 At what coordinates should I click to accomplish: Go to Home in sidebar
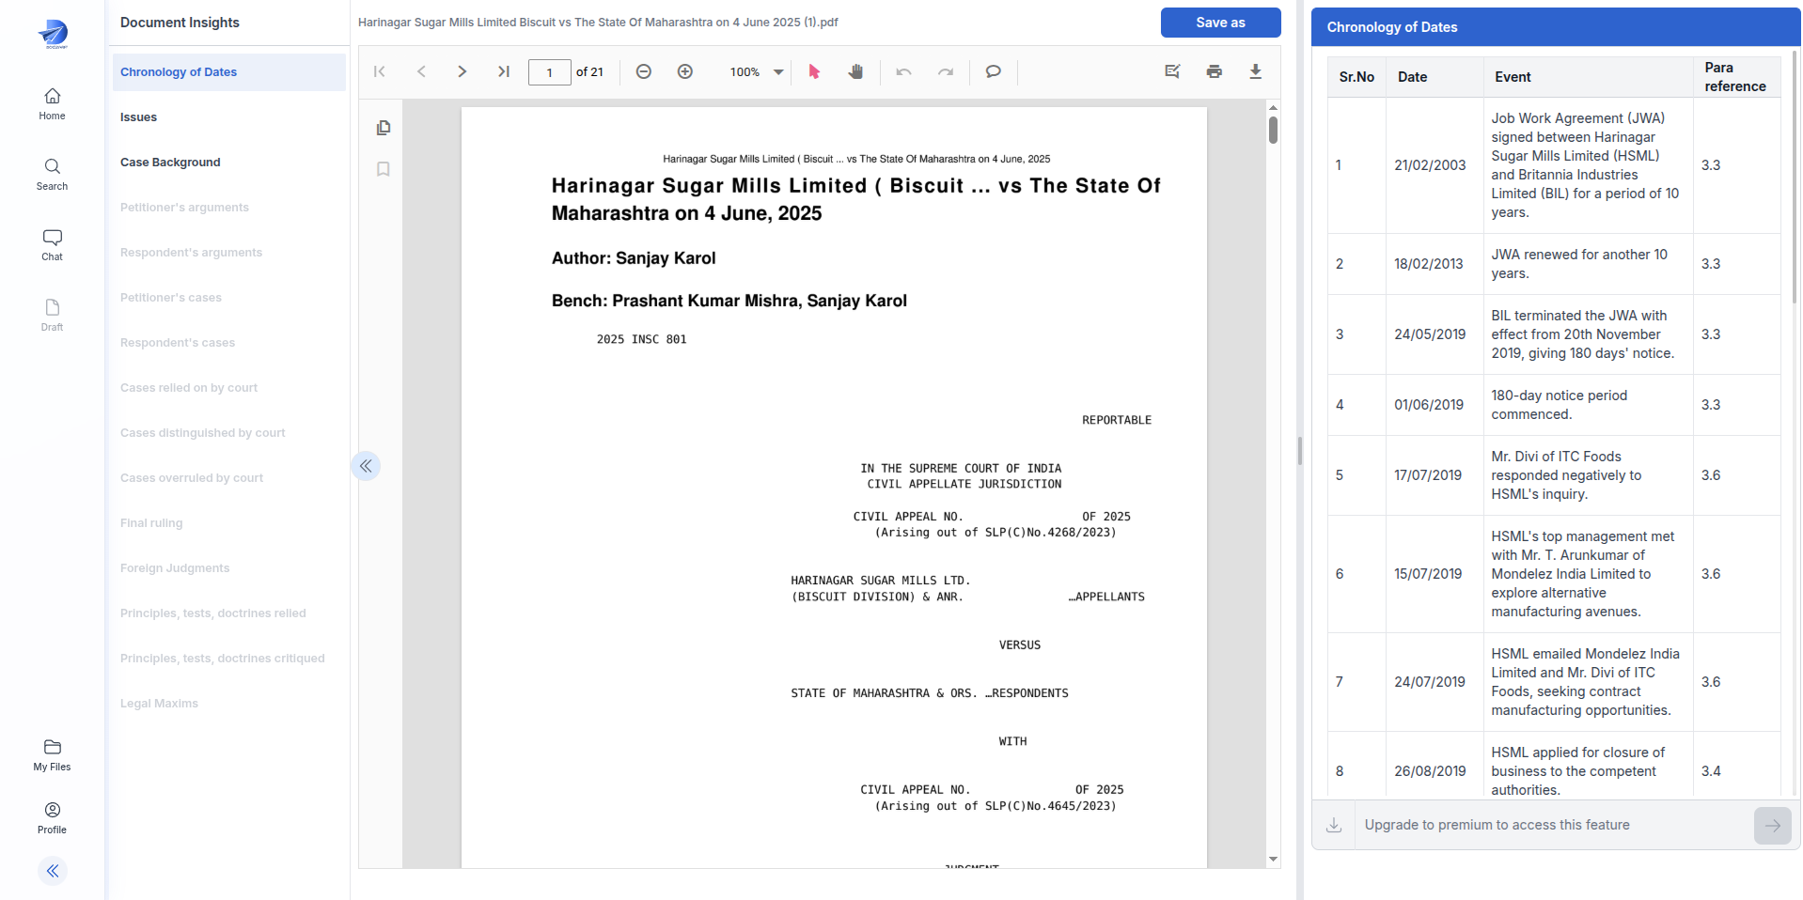click(x=53, y=103)
